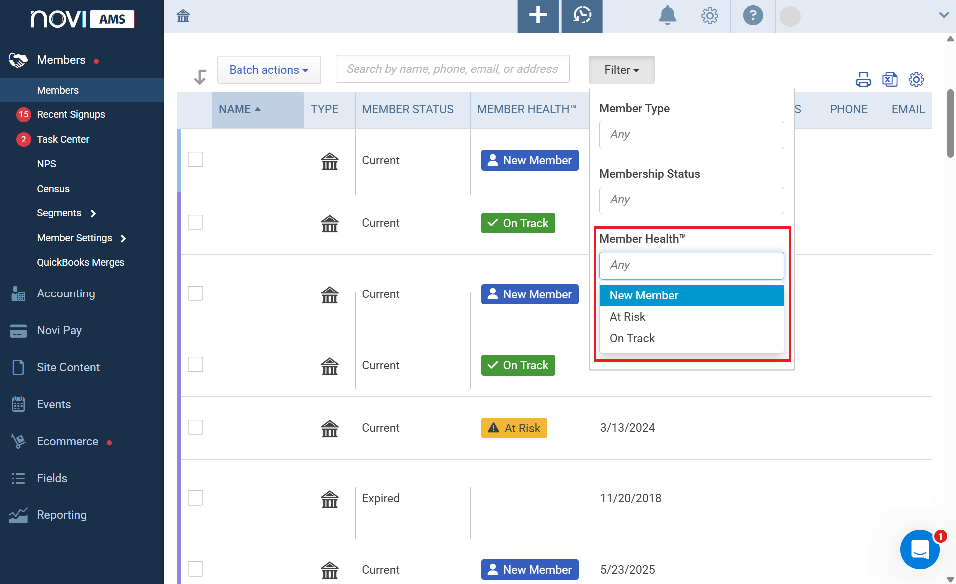The width and height of the screenshot is (956, 584).
Task: Select the Expired member row checkbox
Action: pyautogui.click(x=195, y=498)
